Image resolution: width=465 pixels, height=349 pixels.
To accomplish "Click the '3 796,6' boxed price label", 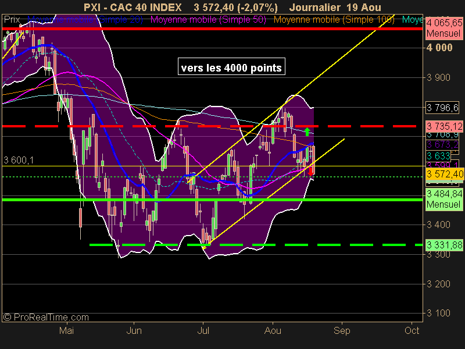I will point(442,108).
